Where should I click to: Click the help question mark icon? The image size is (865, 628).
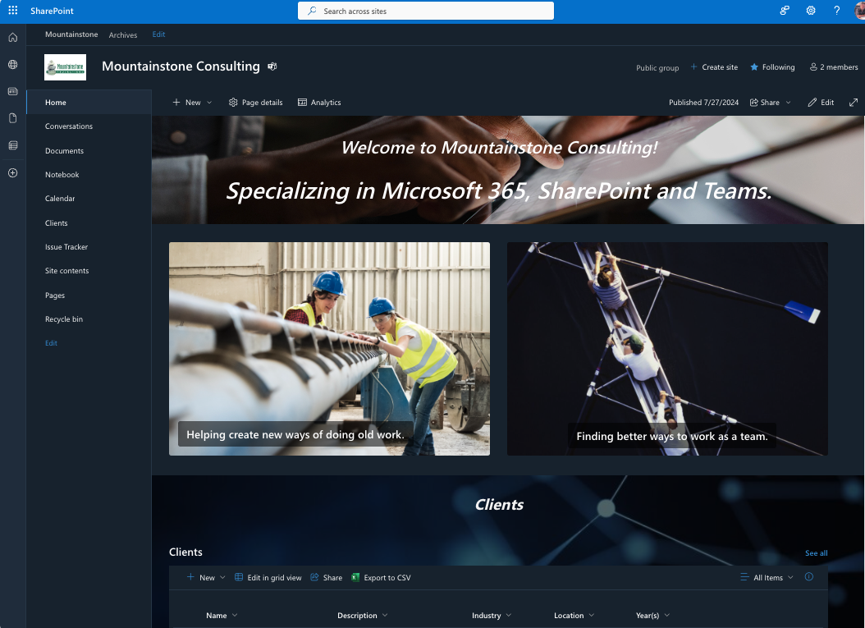(836, 11)
